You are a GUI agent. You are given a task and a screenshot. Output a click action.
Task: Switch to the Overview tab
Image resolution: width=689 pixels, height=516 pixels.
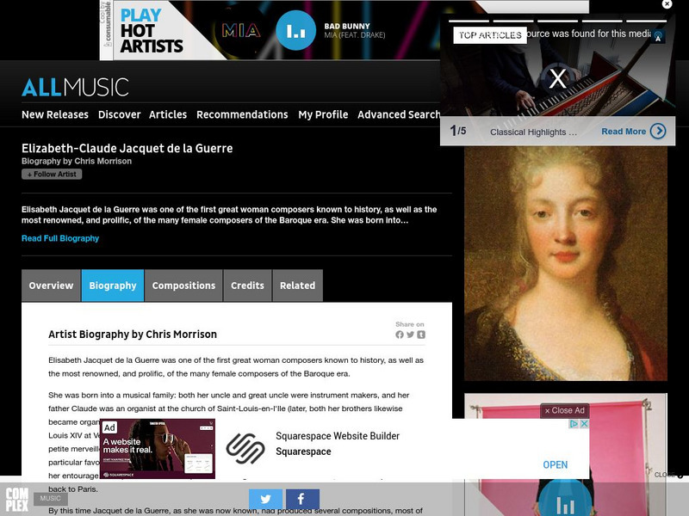51,286
